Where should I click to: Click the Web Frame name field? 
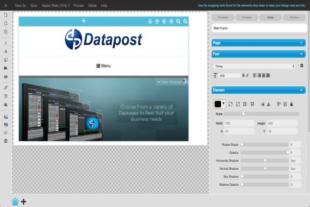259,28
